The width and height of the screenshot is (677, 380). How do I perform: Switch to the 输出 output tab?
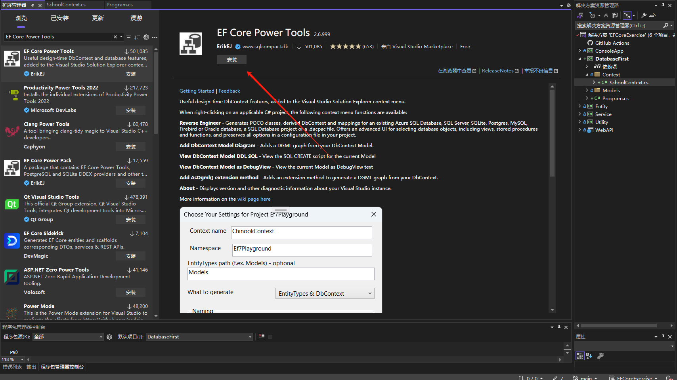[31, 367]
